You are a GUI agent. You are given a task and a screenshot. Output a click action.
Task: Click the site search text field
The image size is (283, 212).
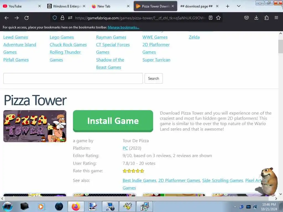(x=73, y=78)
